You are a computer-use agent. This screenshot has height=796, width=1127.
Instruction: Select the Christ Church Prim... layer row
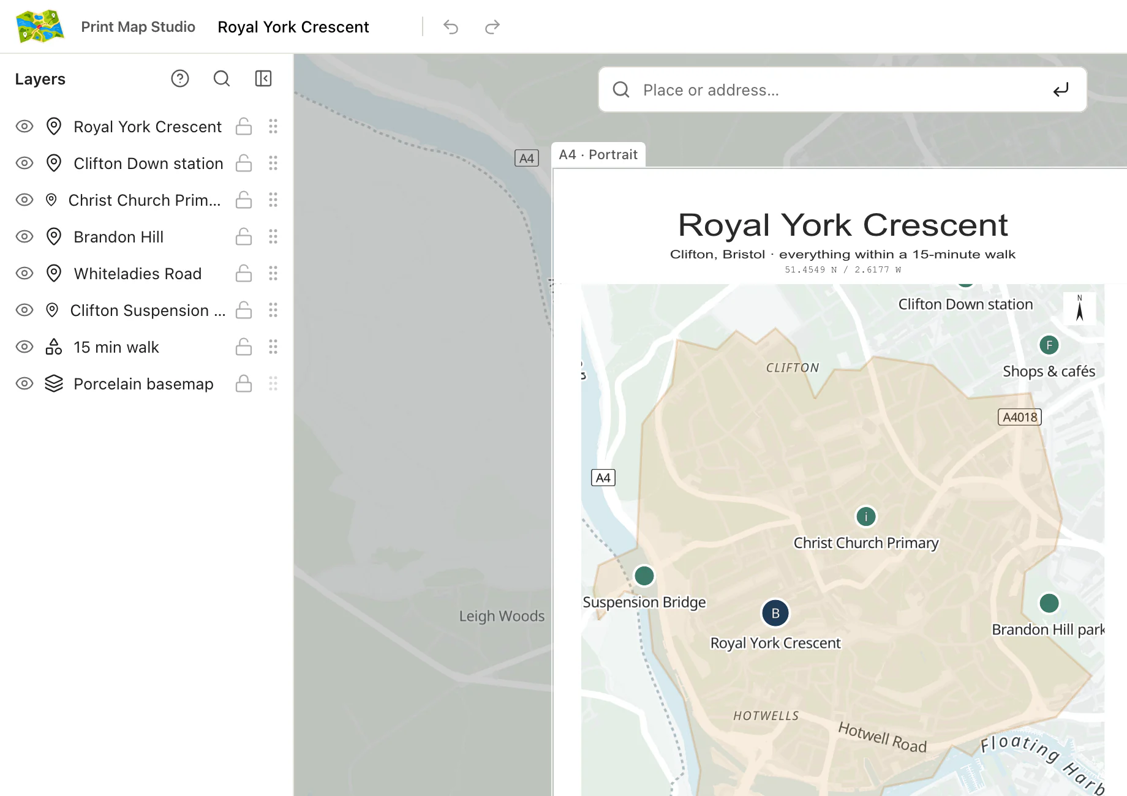[x=147, y=200]
